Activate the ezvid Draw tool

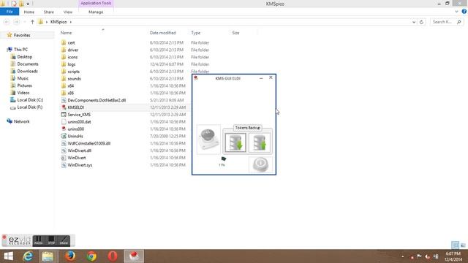point(64,240)
